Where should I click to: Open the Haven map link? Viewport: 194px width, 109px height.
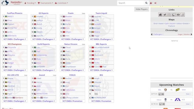click(x=161, y=23)
